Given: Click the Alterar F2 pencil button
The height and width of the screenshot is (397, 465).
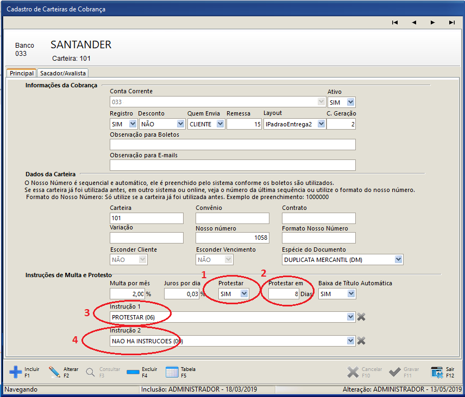Looking at the screenshot, I should [64, 372].
